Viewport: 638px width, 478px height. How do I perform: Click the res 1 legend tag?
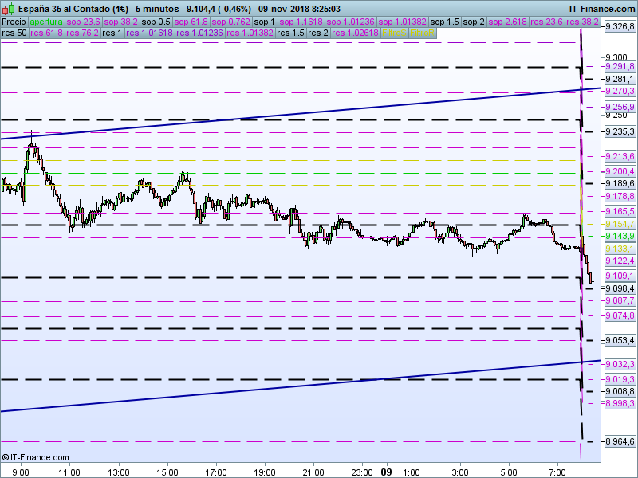[112, 33]
